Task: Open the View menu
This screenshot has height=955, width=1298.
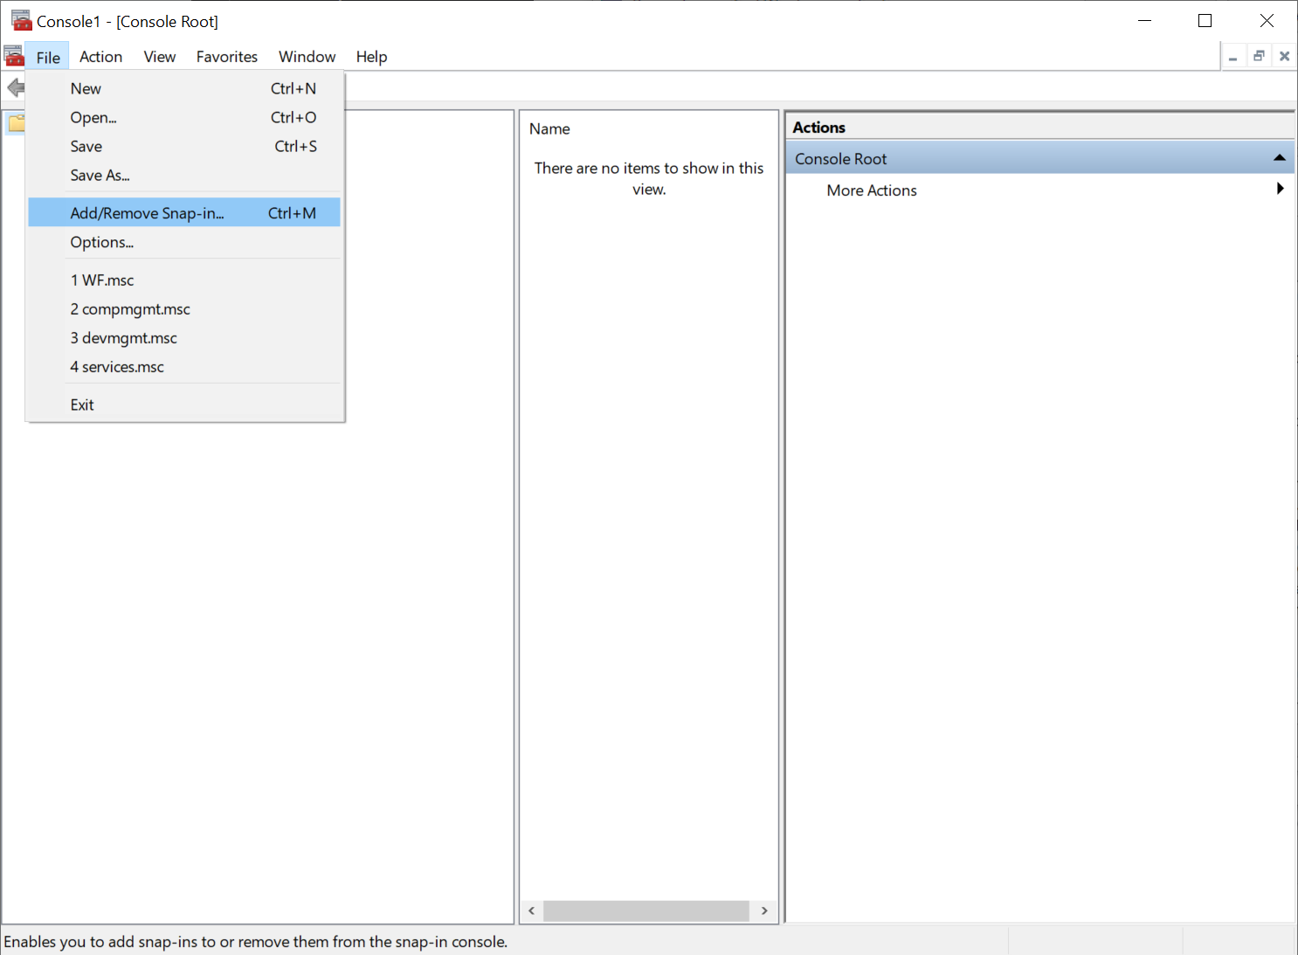Action: [159, 56]
